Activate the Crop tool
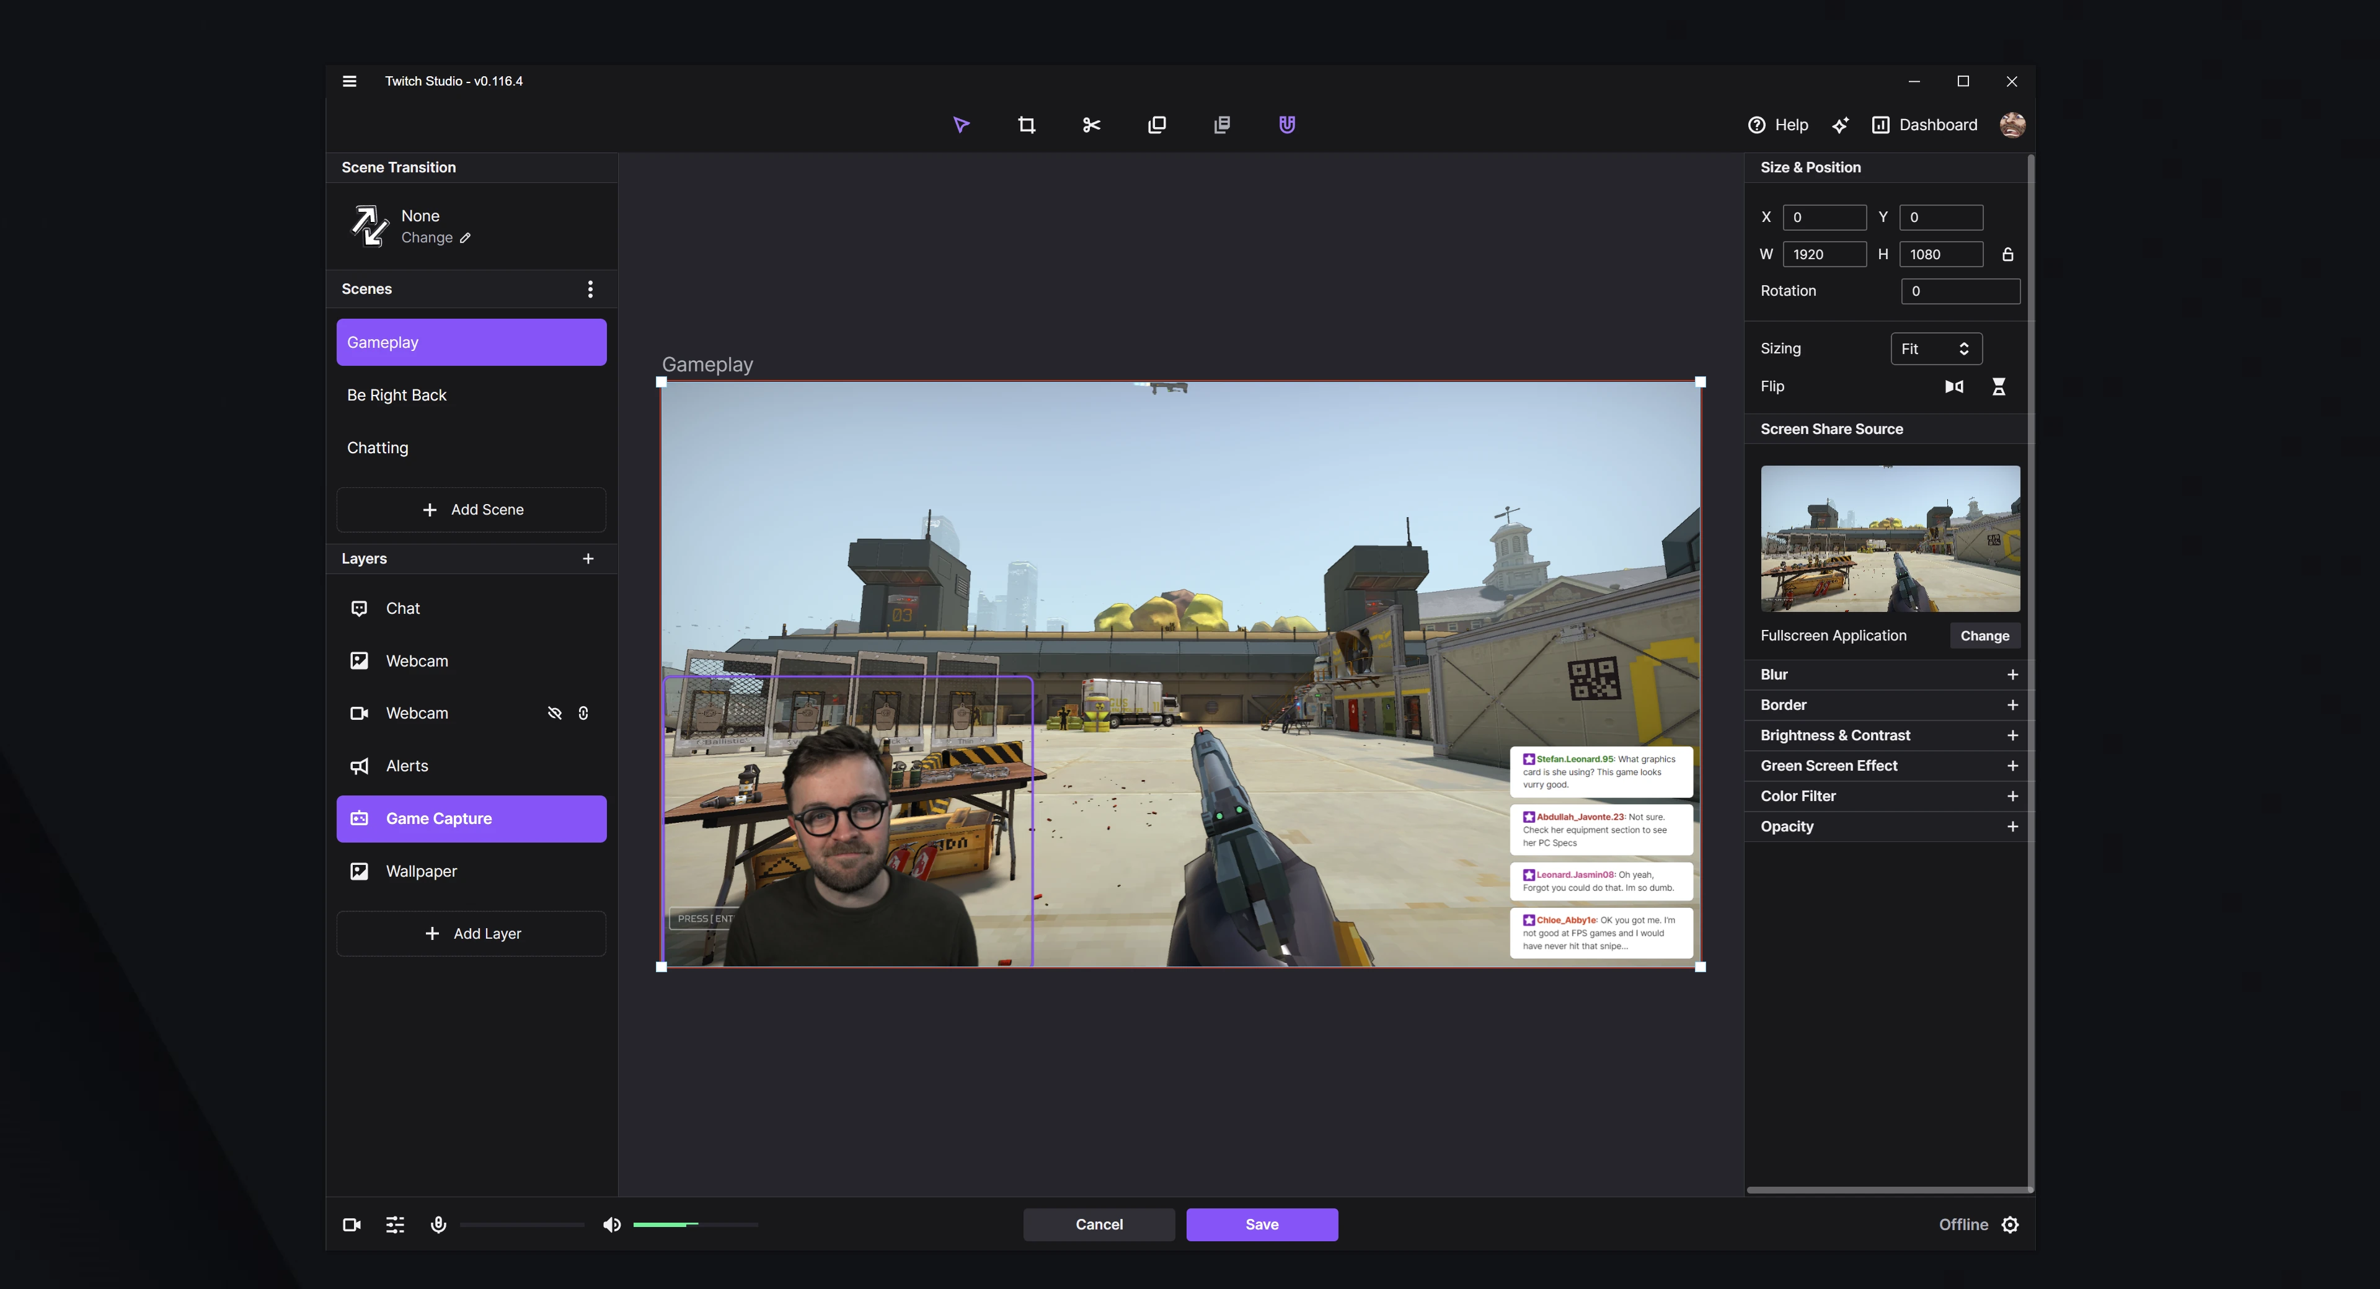The image size is (2380, 1289). [x=1025, y=124]
